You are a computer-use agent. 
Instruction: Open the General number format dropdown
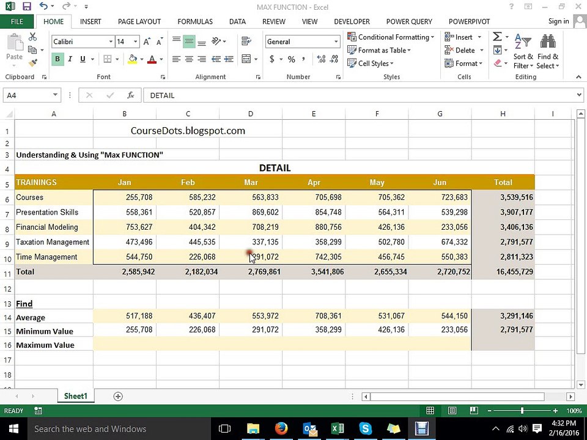point(336,42)
